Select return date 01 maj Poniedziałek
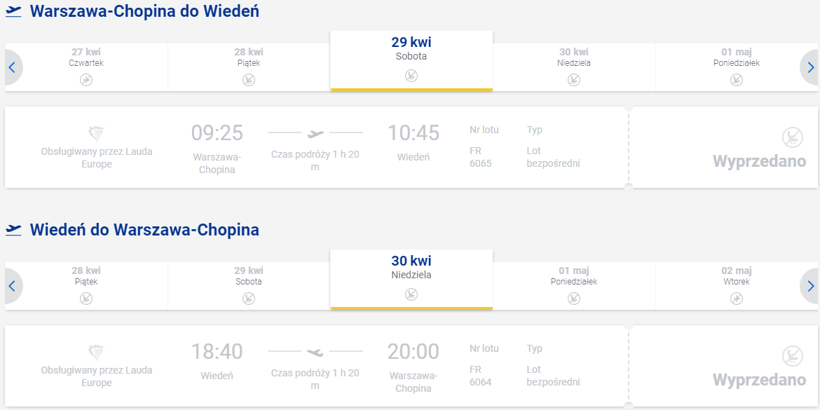The image size is (820, 410). click(x=574, y=286)
